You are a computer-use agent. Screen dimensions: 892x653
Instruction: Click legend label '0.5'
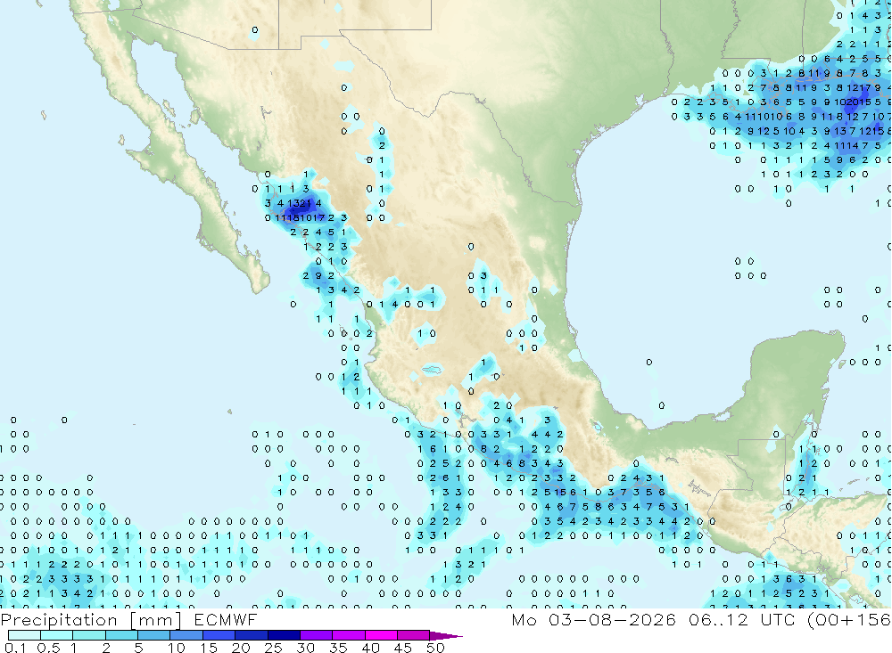(x=48, y=648)
